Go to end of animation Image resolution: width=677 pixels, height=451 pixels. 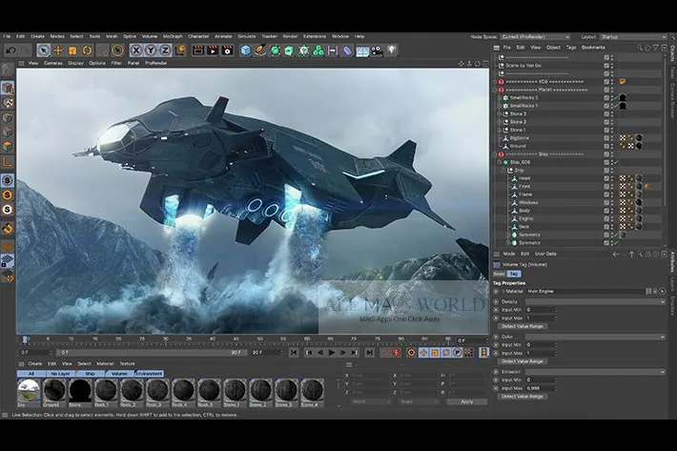(x=370, y=353)
